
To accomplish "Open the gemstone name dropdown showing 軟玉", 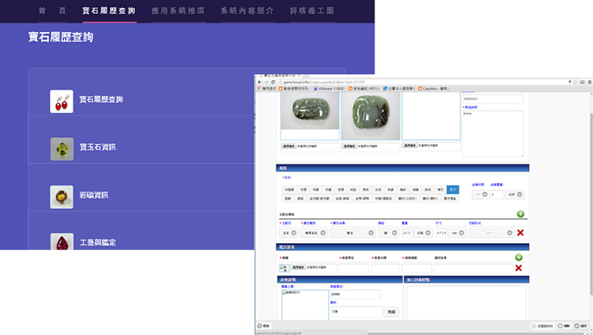I will (x=353, y=233).
